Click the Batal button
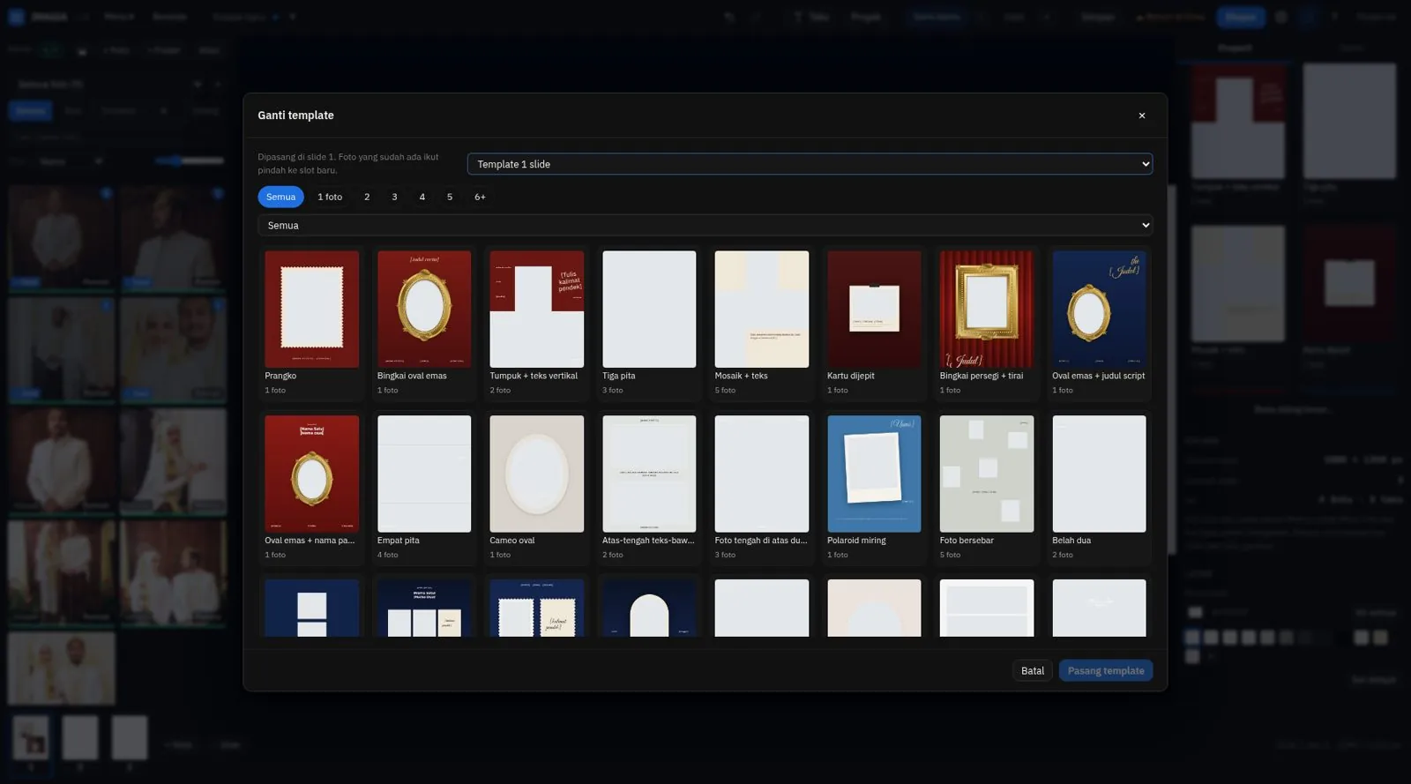The height and width of the screenshot is (784, 1411). pos(1032,671)
